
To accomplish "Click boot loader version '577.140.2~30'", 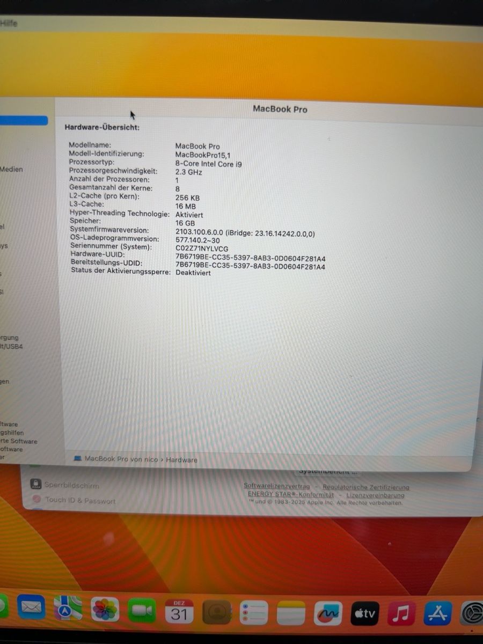I will pos(197,240).
